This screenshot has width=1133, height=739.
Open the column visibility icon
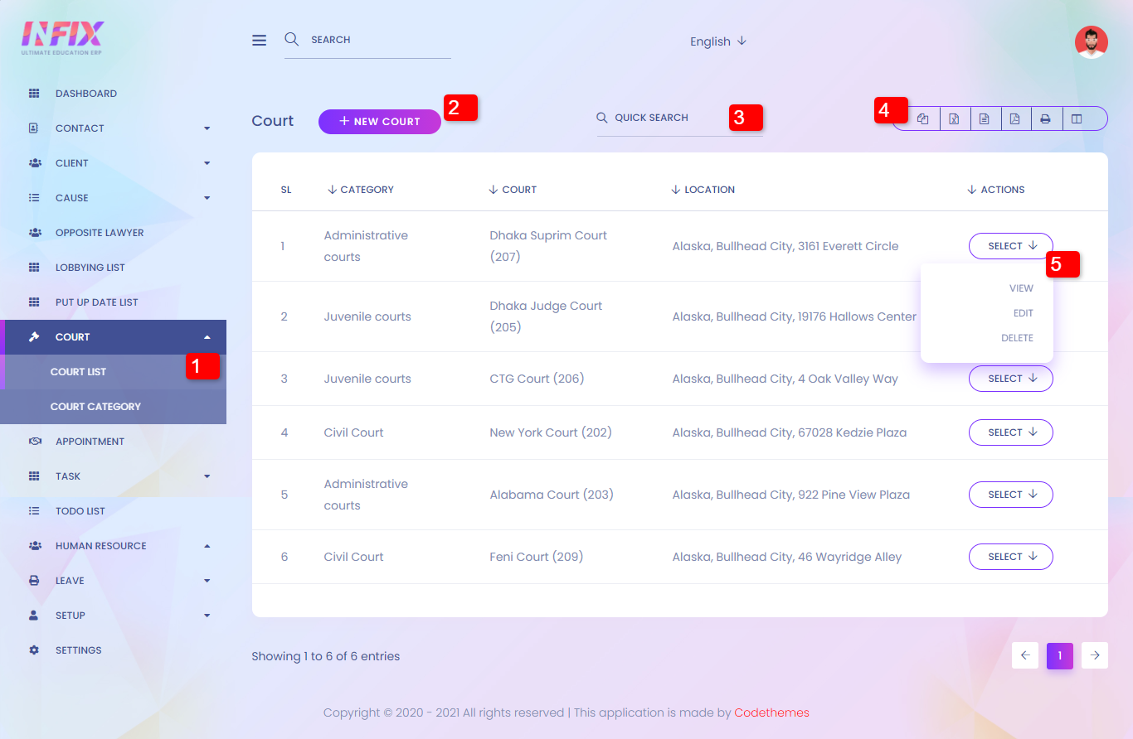(x=1077, y=119)
